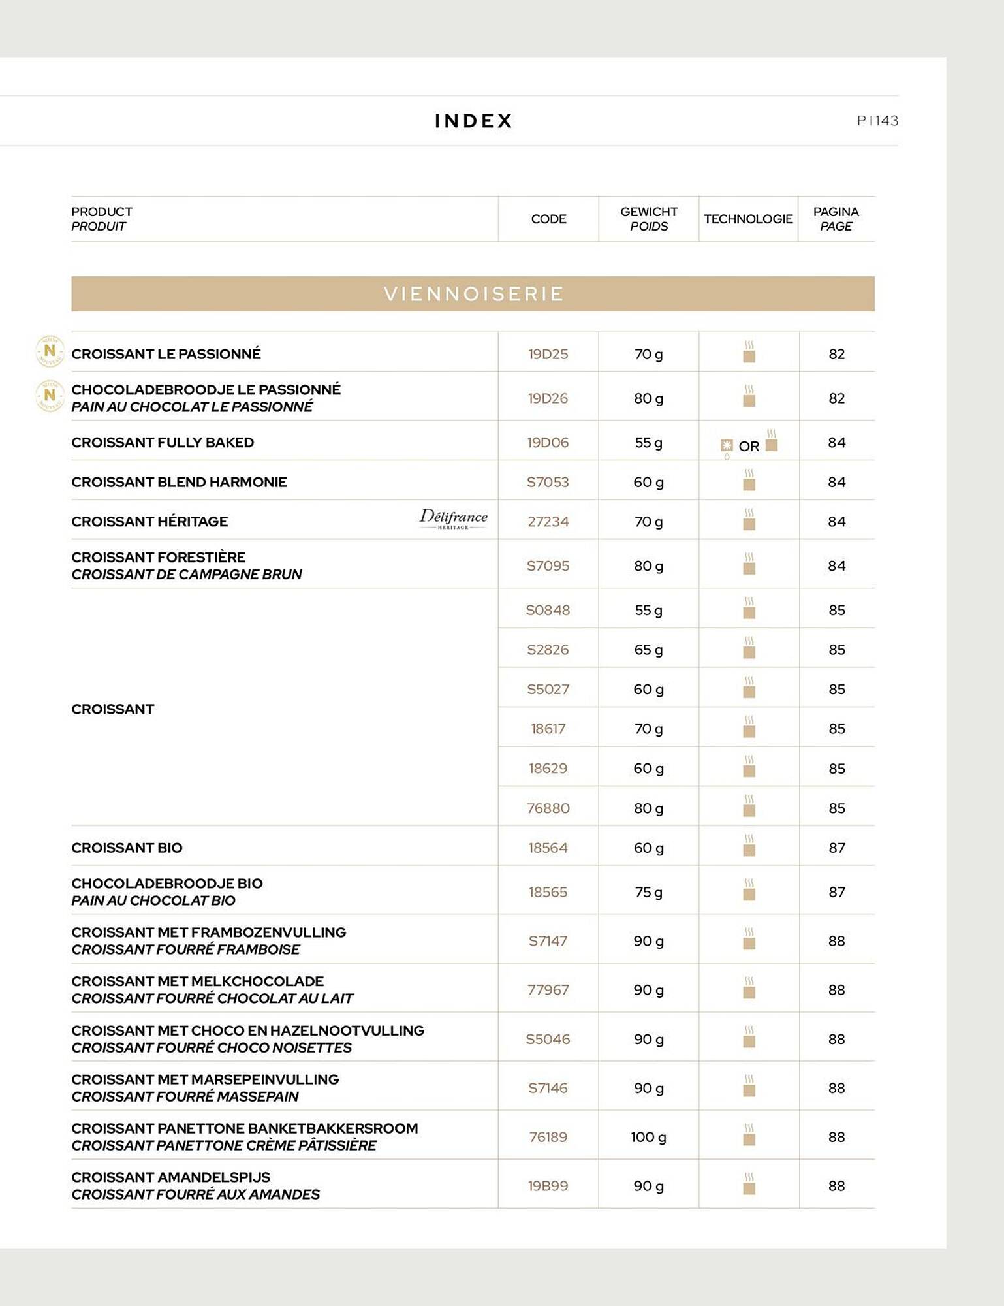
Task: Click the new badge beside Chocoladebroodje Le Passionné
Action: (x=50, y=396)
